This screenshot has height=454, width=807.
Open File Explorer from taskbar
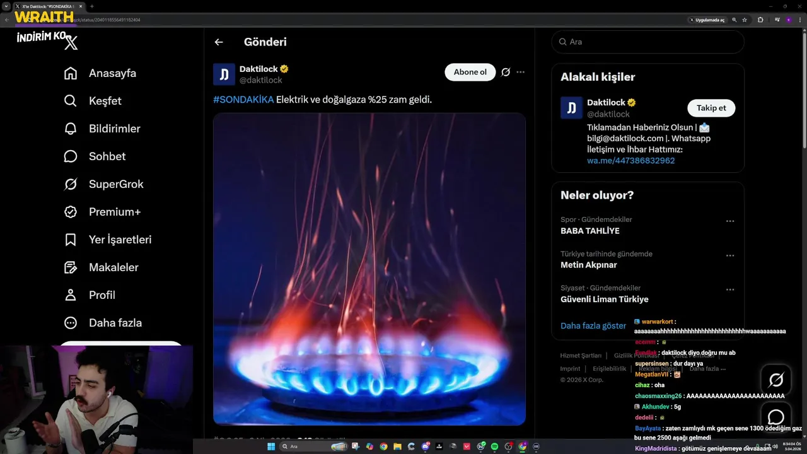click(x=397, y=446)
